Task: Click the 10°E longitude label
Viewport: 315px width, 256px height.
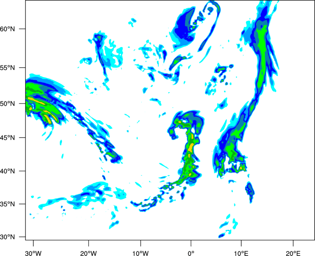Action: pyautogui.click(x=241, y=253)
